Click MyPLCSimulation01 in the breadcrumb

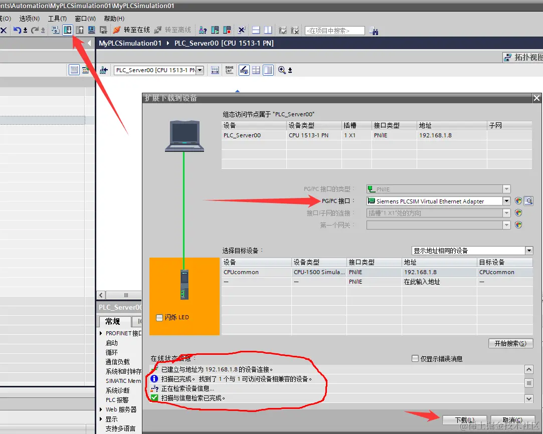click(x=130, y=43)
